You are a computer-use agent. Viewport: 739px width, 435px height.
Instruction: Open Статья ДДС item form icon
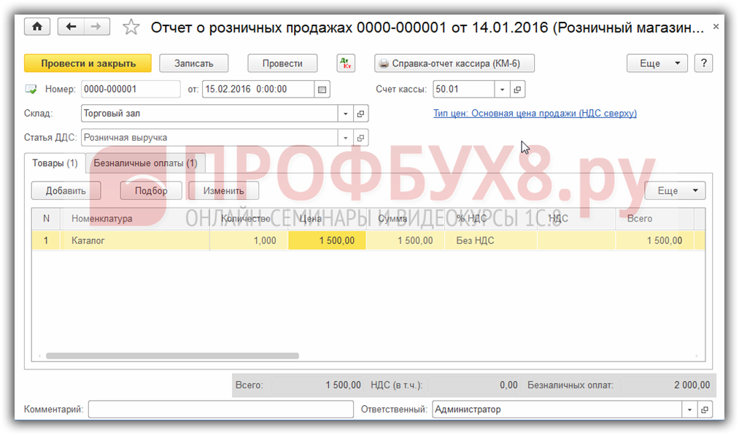[x=360, y=138]
